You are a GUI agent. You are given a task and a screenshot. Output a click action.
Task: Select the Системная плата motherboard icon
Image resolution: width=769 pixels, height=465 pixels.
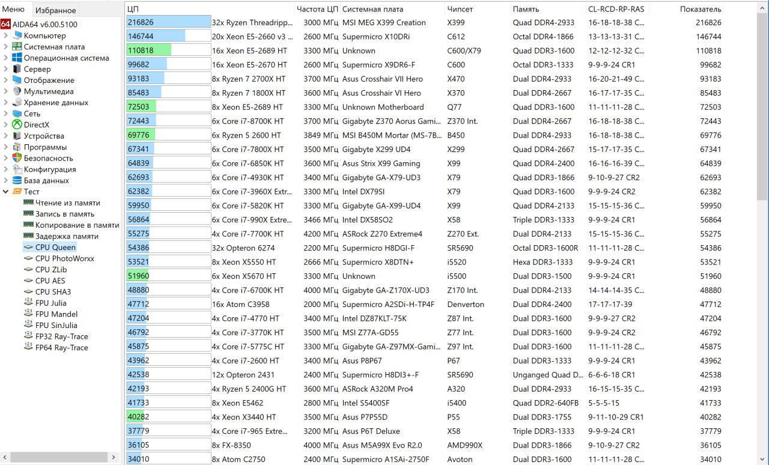point(17,47)
